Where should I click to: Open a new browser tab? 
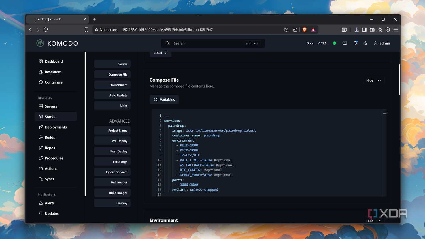point(95,19)
